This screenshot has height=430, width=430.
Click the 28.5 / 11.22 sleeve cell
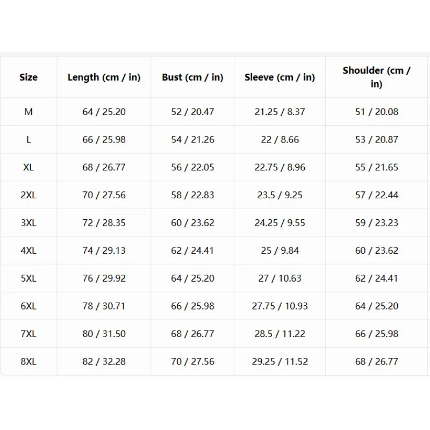(279, 334)
